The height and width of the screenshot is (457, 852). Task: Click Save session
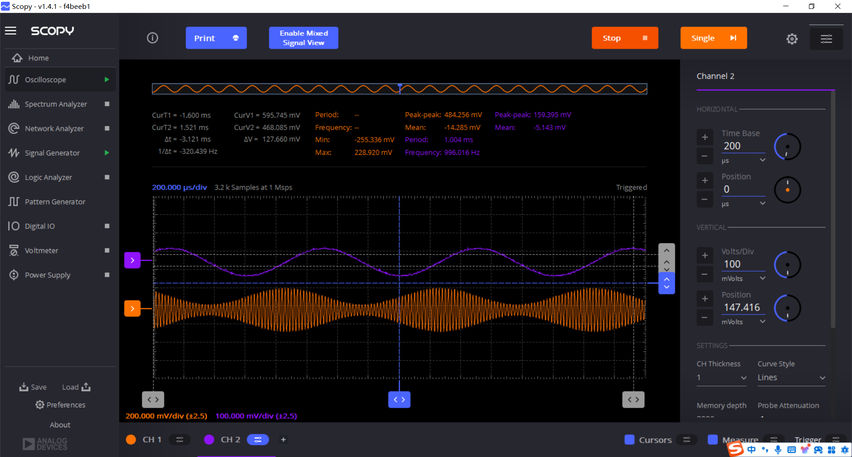pyautogui.click(x=33, y=387)
